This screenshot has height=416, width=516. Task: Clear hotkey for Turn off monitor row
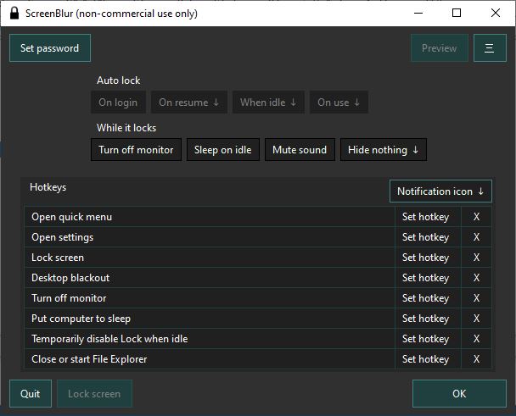(x=476, y=298)
